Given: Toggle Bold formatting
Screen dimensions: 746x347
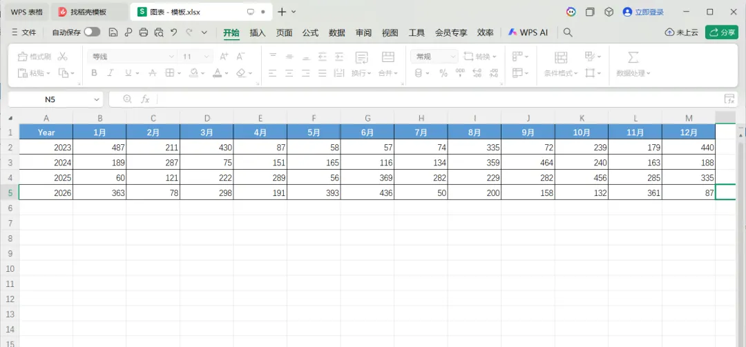Looking at the screenshot, I should pyautogui.click(x=94, y=73).
